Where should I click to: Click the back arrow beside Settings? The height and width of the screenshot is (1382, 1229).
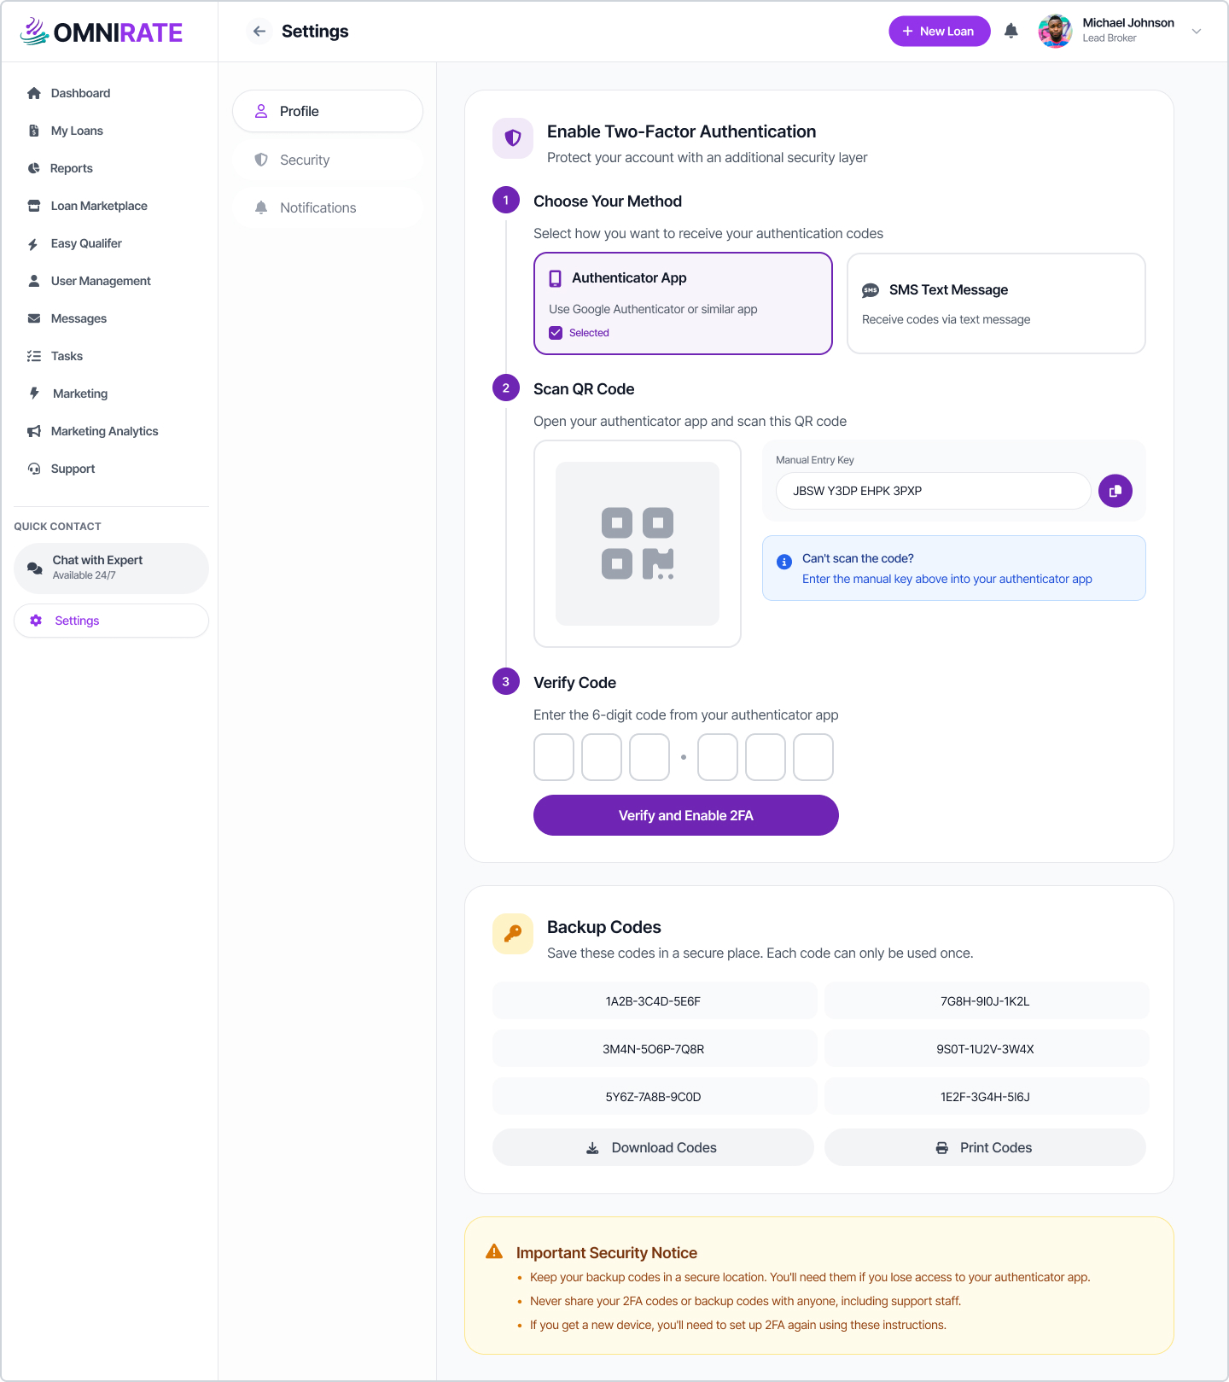pos(259,32)
